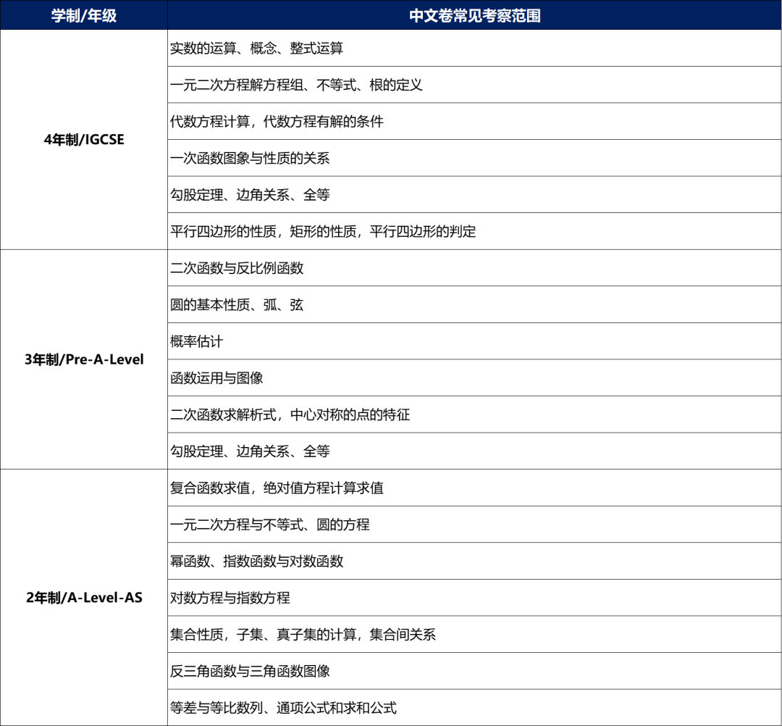Click the 二次函数与反比例函数 cell
Screen dimensions: 782x726
pyautogui.click(x=237, y=268)
